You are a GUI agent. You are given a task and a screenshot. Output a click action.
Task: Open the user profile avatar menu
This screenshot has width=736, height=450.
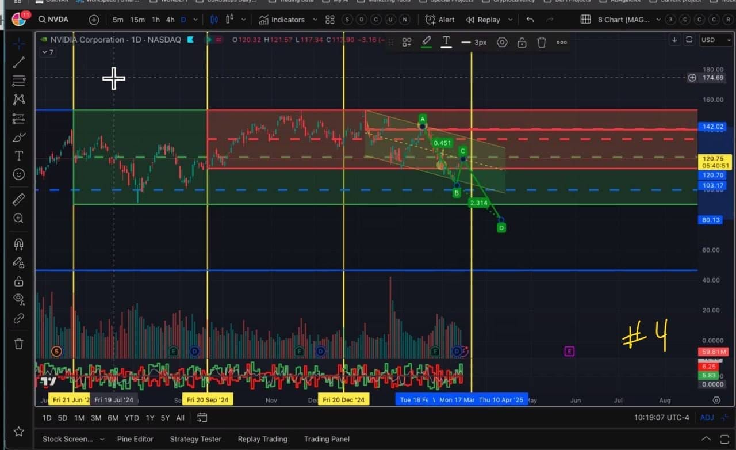(19, 20)
